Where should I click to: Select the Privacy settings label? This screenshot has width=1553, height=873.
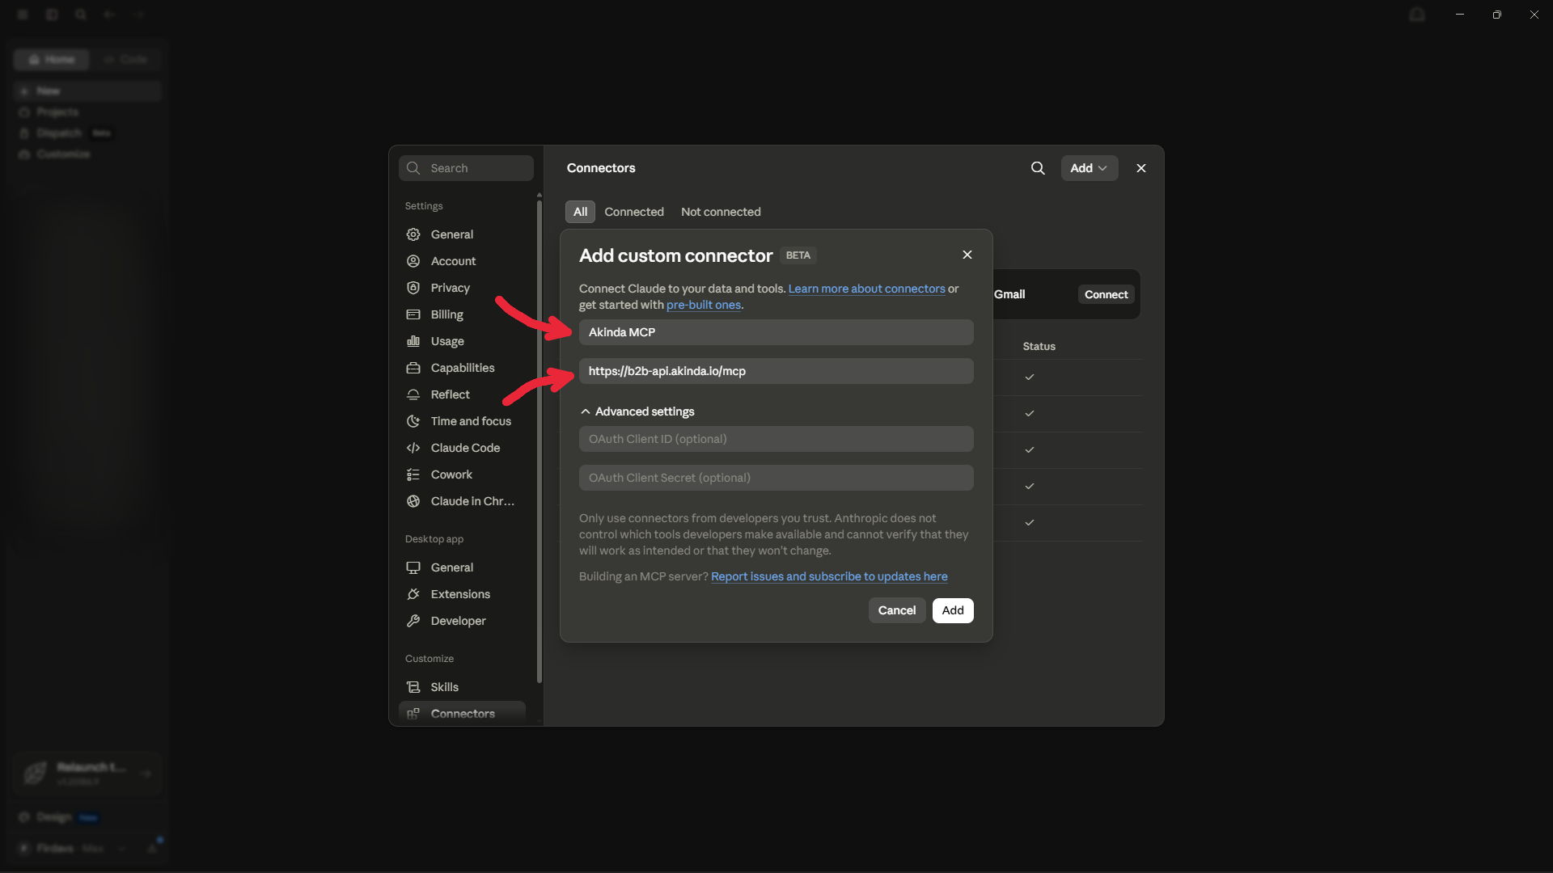[450, 288]
